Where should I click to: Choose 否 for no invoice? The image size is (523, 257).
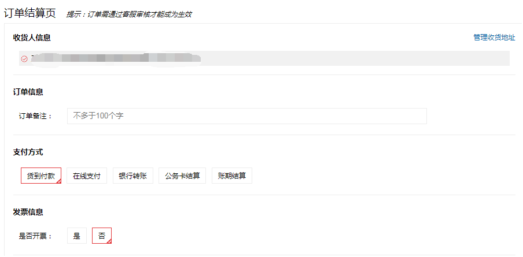click(x=102, y=236)
